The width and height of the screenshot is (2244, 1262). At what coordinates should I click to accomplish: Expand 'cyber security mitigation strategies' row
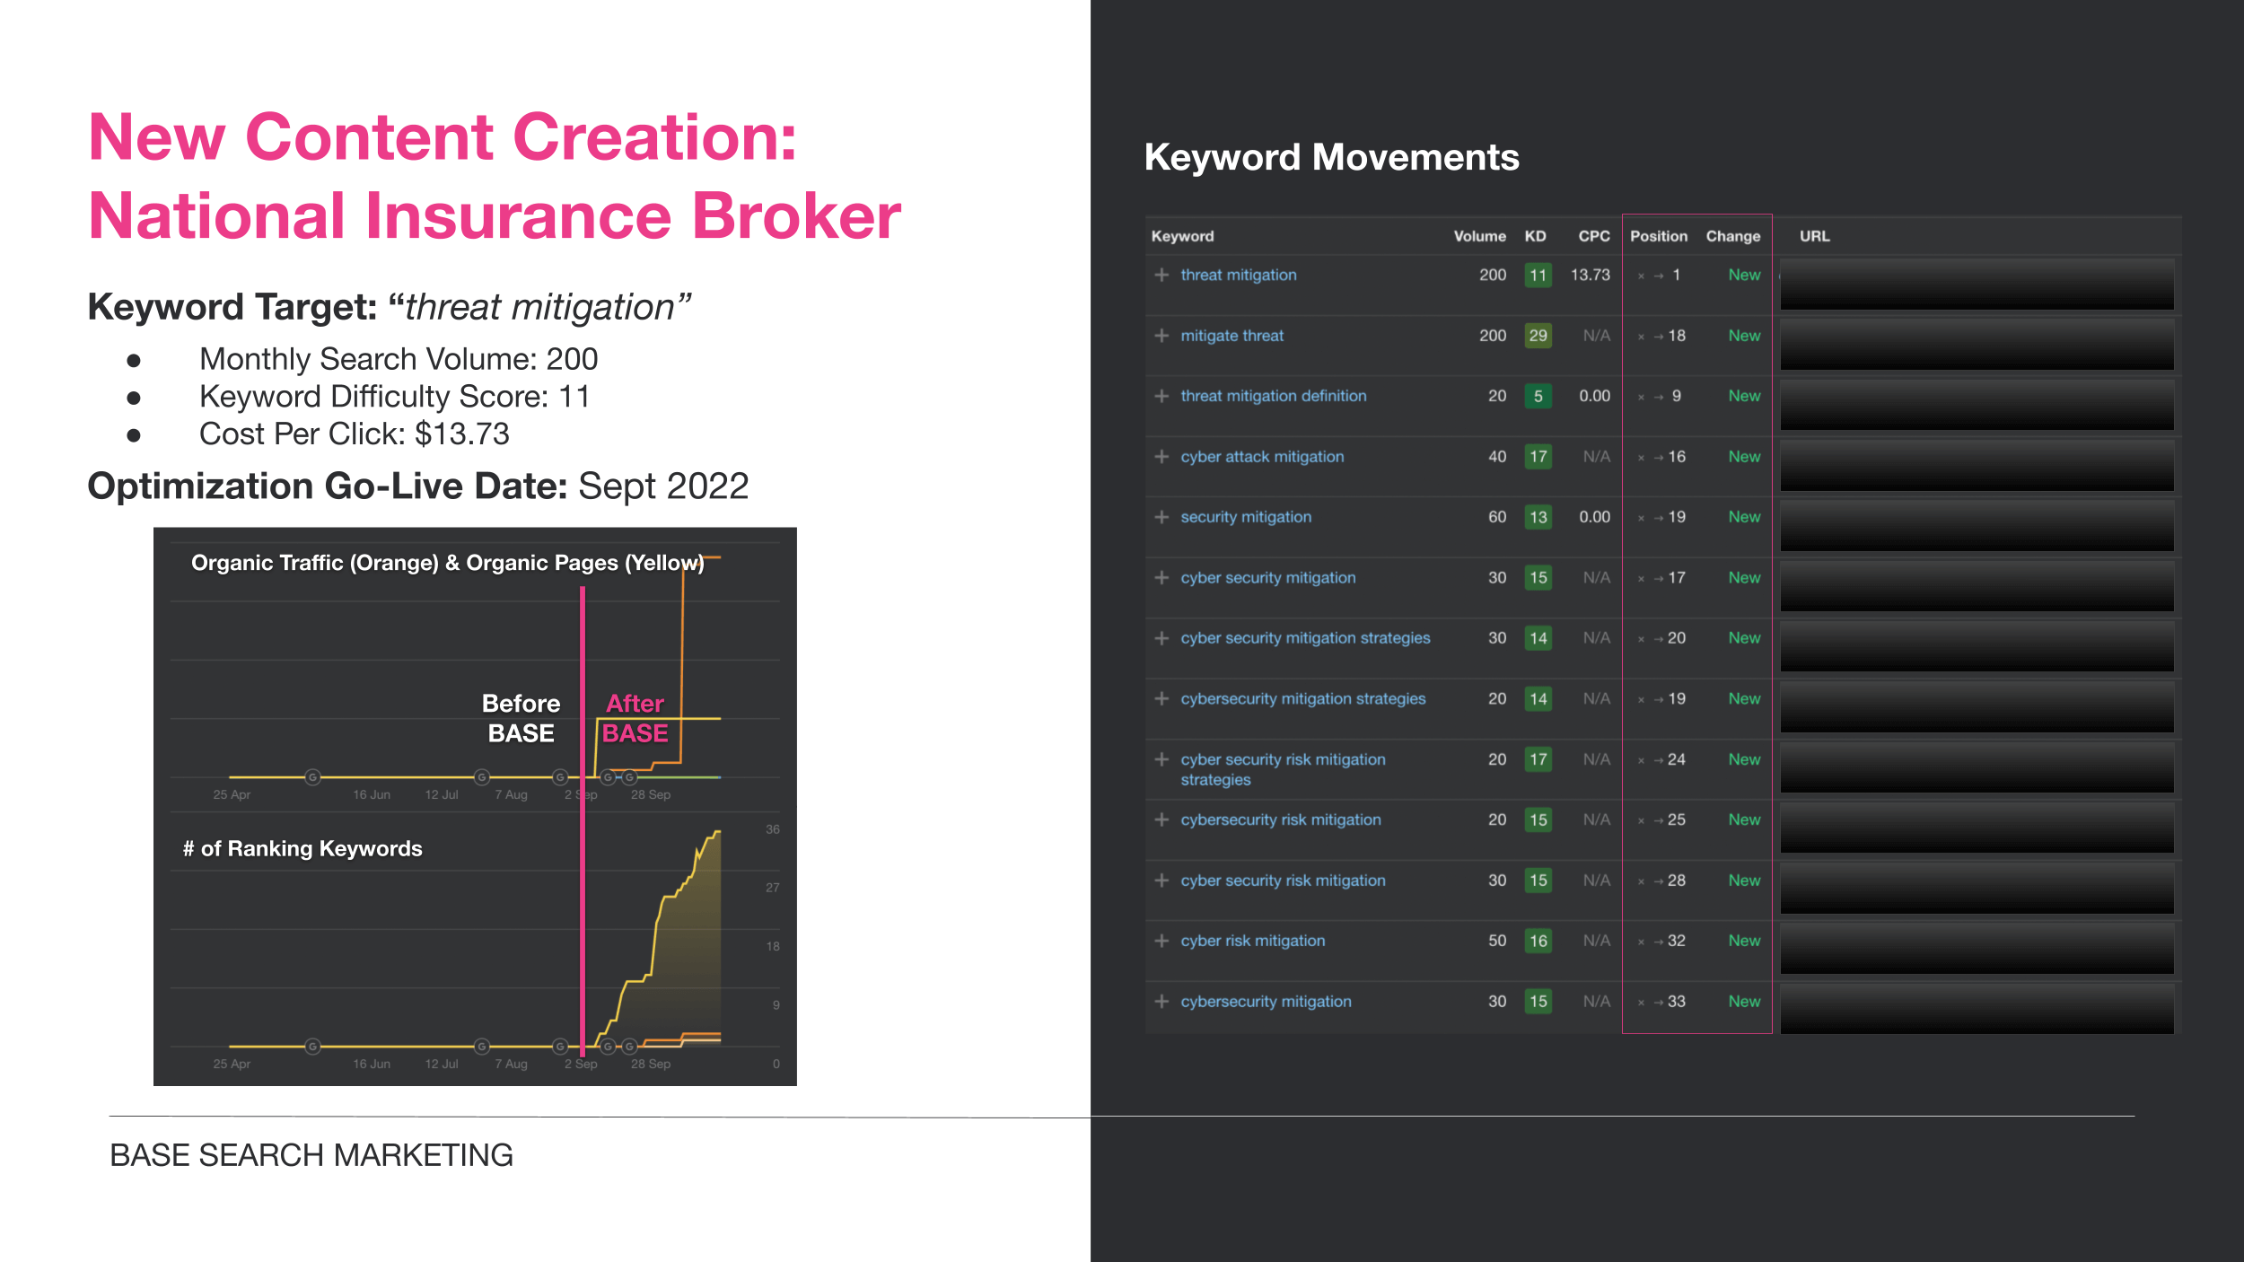coord(1161,638)
